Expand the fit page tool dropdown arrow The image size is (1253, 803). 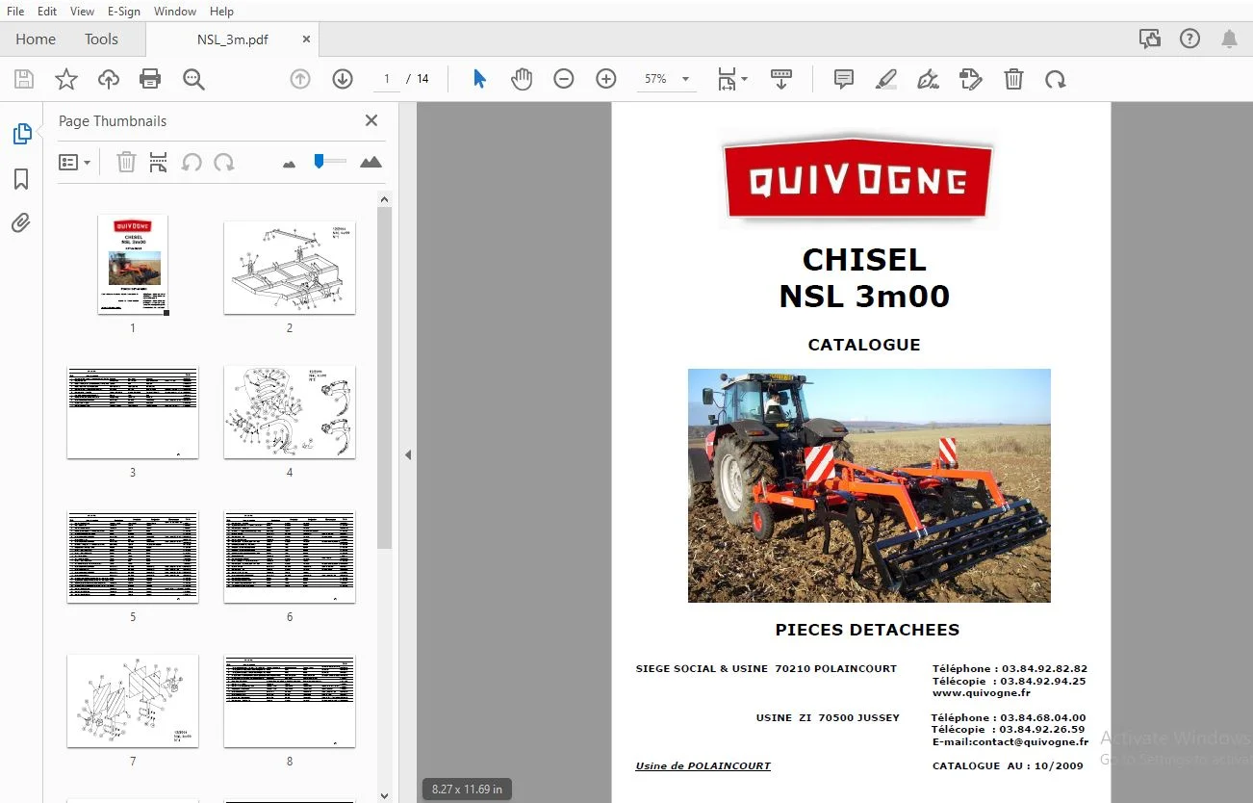click(744, 80)
